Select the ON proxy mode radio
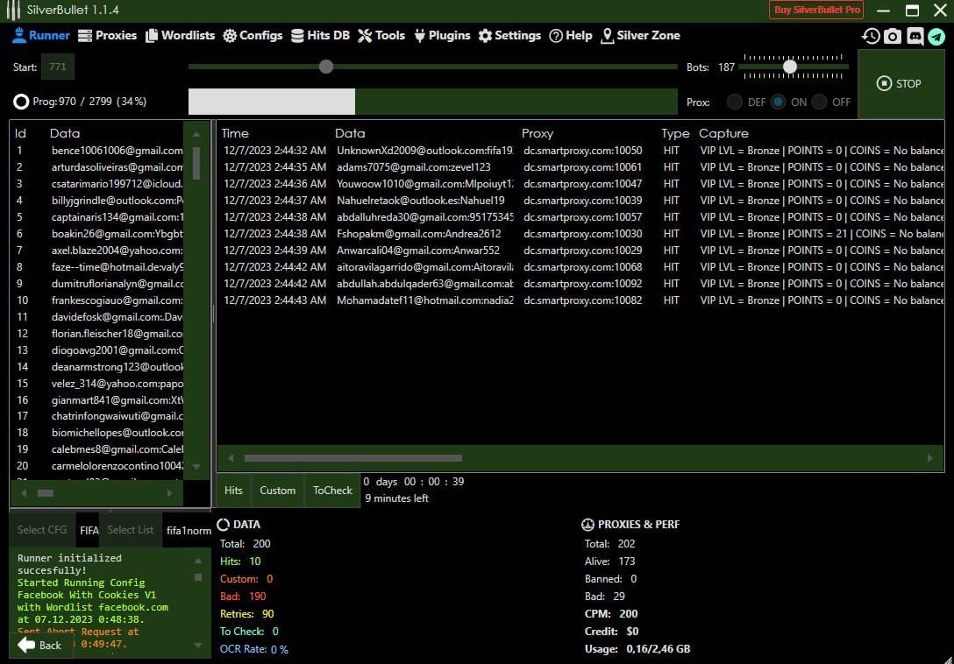 778,102
